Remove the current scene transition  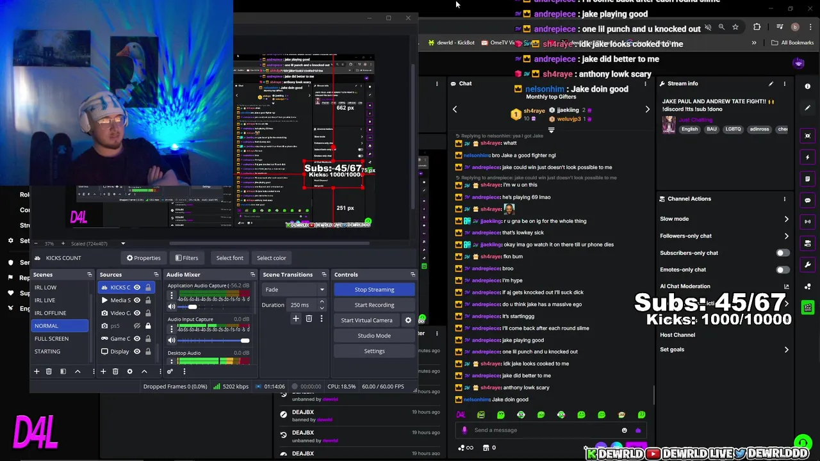tap(309, 318)
